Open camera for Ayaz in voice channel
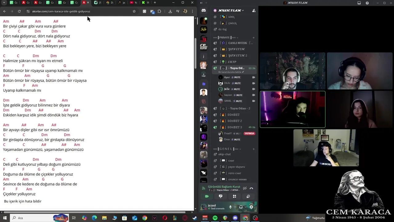The width and height of the screenshot is (394, 222). (x=254, y=77)
